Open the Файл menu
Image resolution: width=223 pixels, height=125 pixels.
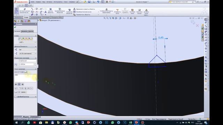click(x=32, y=2)
